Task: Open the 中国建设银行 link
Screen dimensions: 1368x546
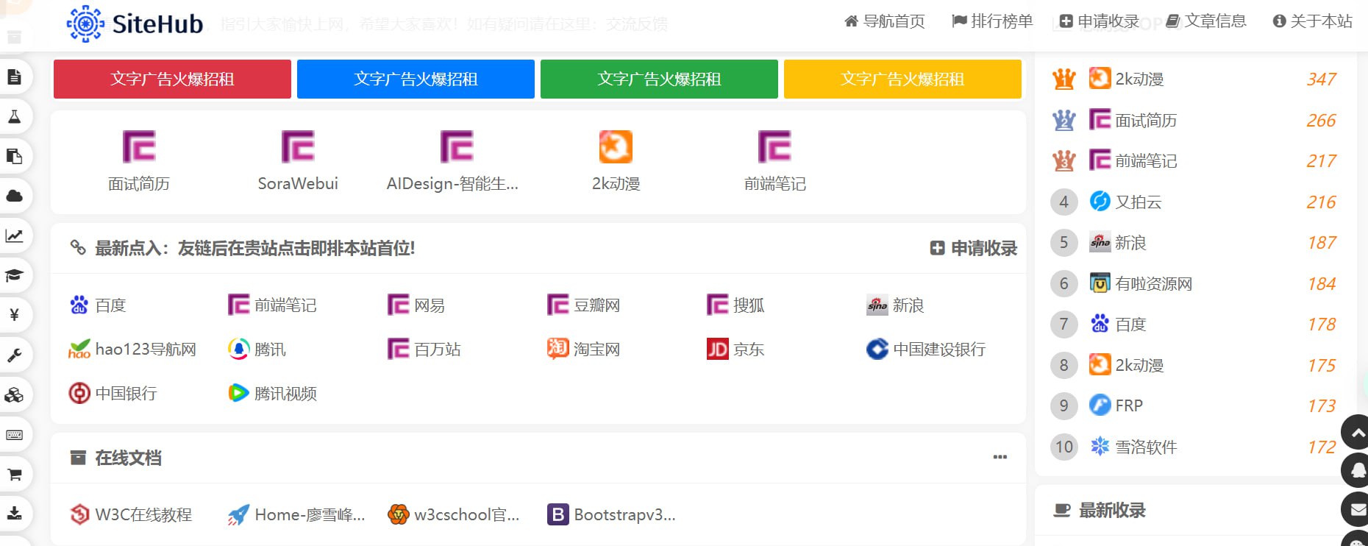Action: [926, 349]
